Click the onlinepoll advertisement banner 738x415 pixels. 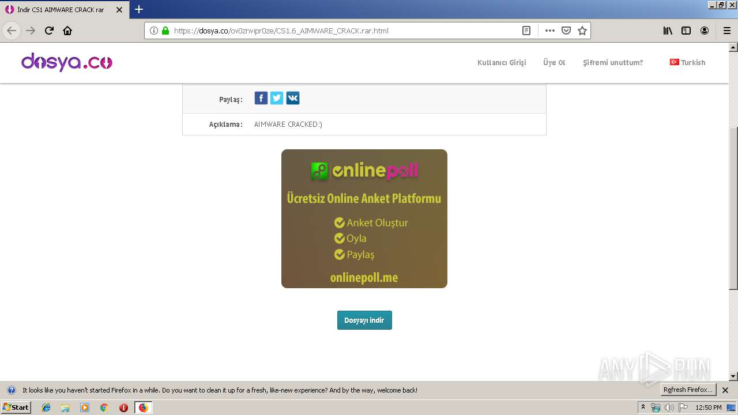coord(364,218)
